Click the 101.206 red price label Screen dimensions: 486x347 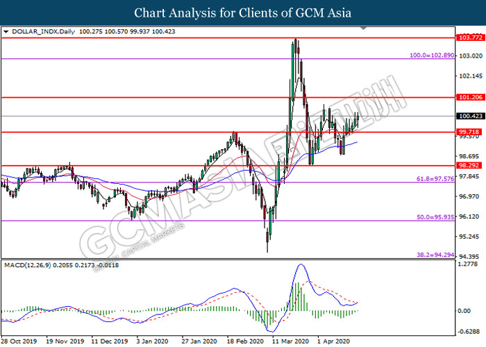coord(471,97)
